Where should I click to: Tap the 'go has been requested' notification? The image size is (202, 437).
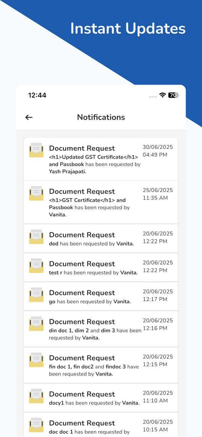point(101,296)
